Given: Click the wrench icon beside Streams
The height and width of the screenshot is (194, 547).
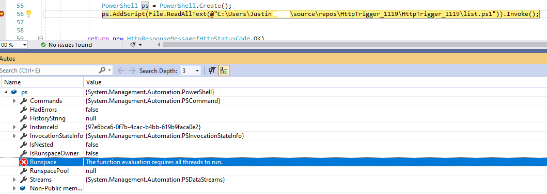Looking at the screenshot, I should point(24,180).
